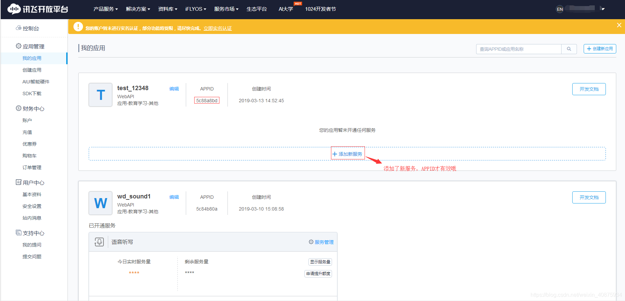Click the 用户中心 section header

(30, 183)
